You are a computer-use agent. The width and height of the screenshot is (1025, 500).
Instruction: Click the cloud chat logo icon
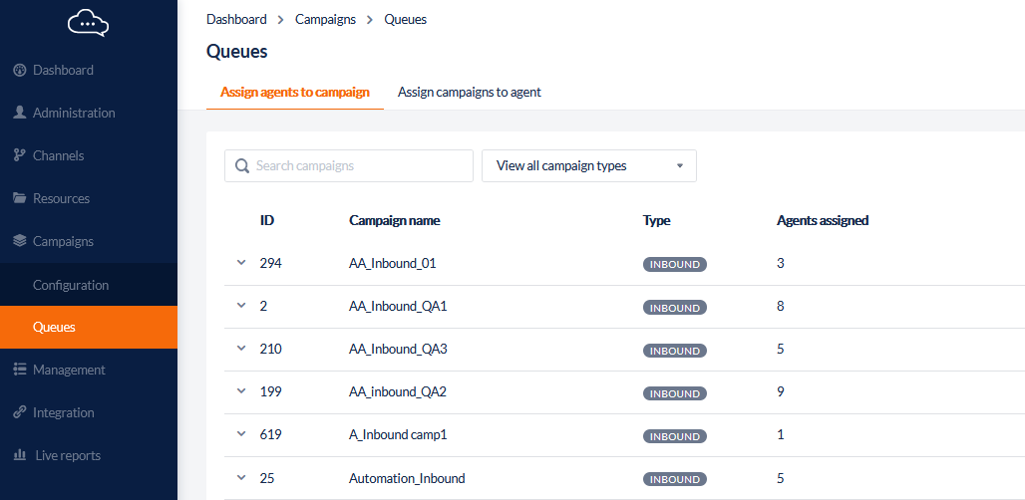click(88, 23)
